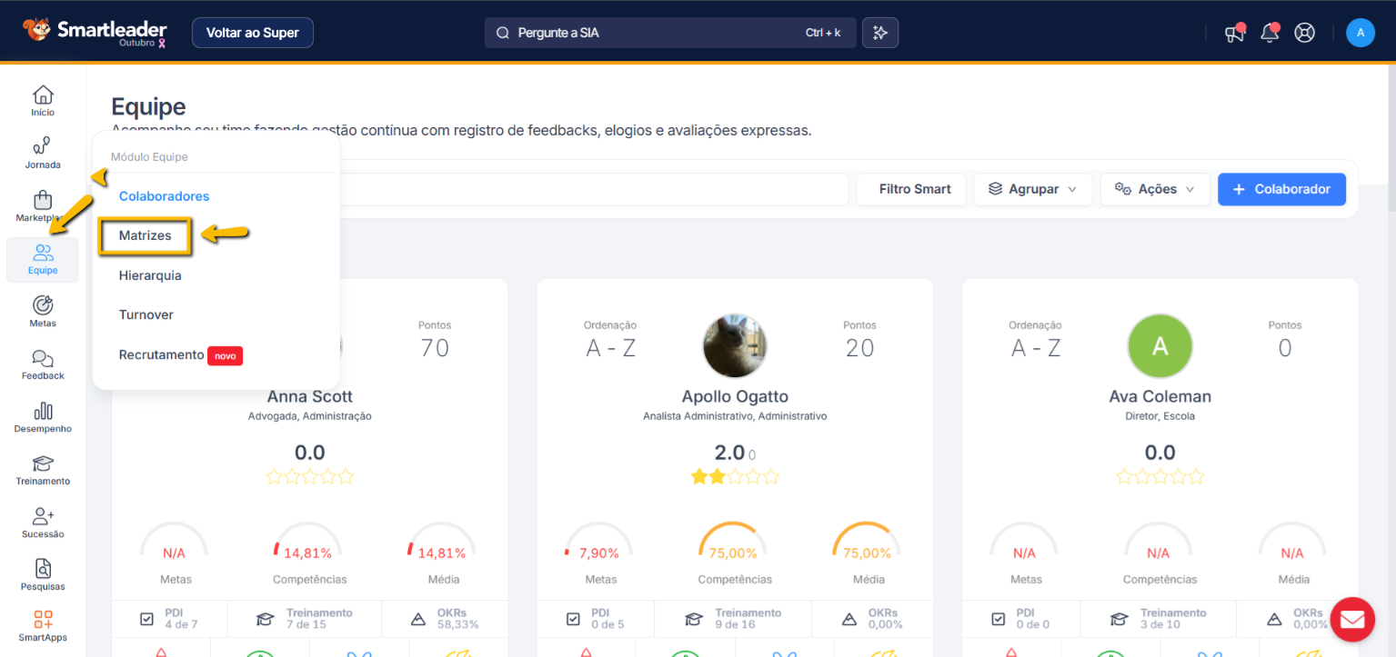Open the Jornada sidebar icon

click(43, 153)
